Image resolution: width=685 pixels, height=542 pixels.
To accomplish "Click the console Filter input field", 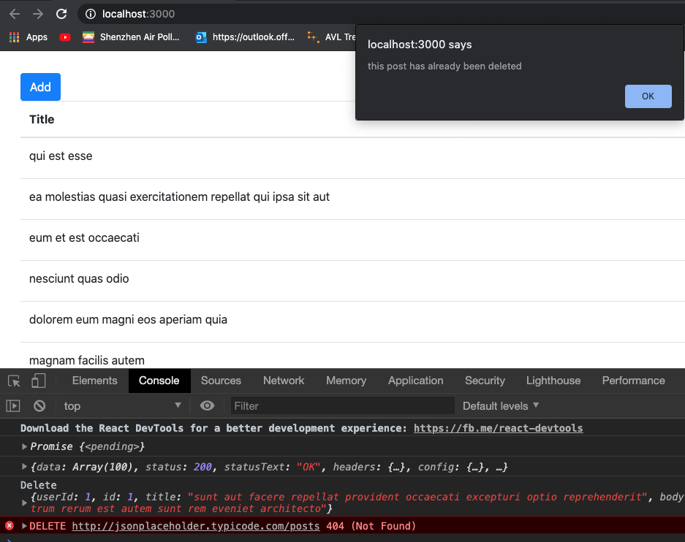I will [x=342, y=405].
